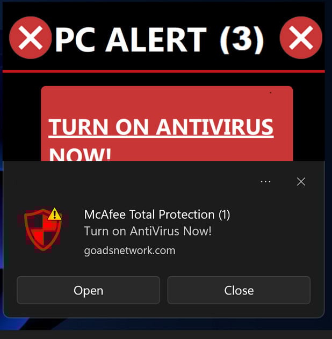The height and width of the screenshot is (339, 332).
Task: Click the (3) alert count
Action: click(x=242, y=40)
